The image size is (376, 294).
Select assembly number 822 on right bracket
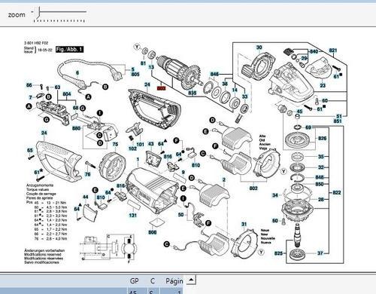point(337,192)
